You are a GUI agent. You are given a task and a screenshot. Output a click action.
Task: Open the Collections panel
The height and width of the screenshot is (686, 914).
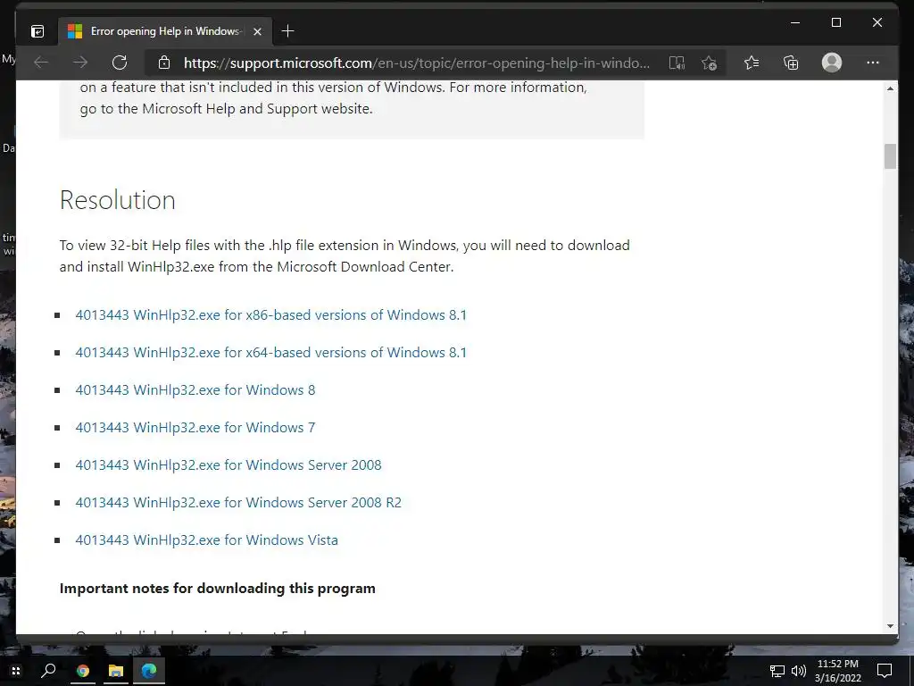(791, 63)
